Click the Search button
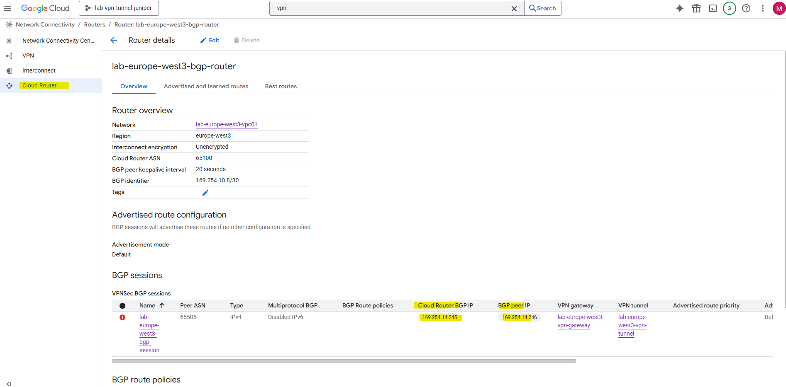This screenshot has height=387, width=786. click(543, 8)
